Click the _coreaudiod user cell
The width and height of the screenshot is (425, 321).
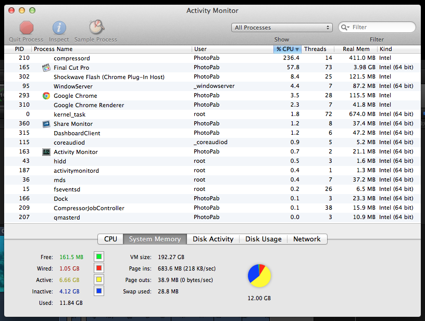coord(210,143)
